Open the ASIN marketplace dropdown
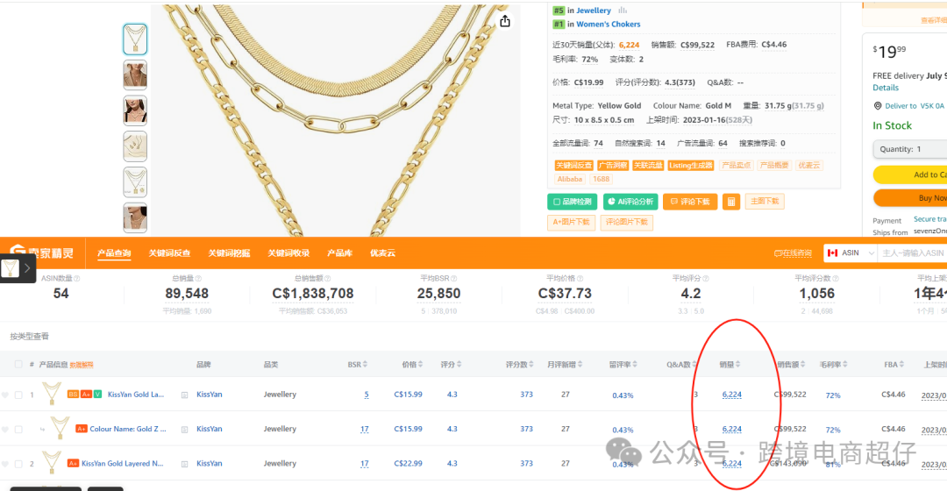Viewport: 947px width, 491px height. pos(851,253)
